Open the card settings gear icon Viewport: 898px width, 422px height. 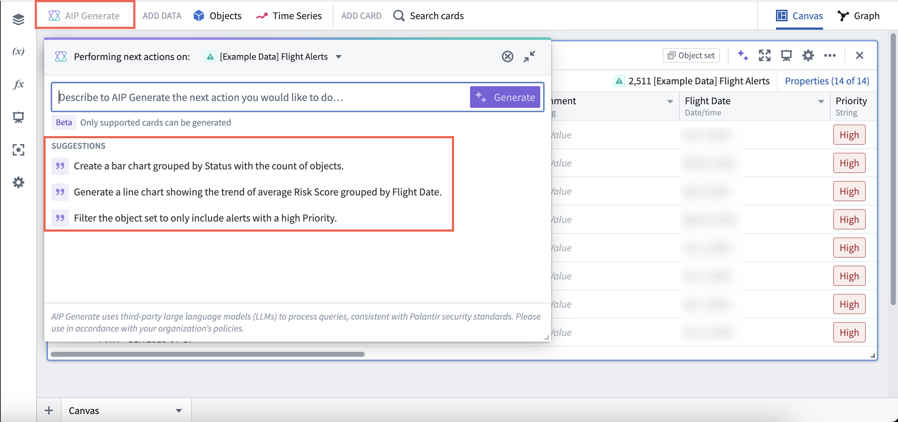[x=808, y=55]
